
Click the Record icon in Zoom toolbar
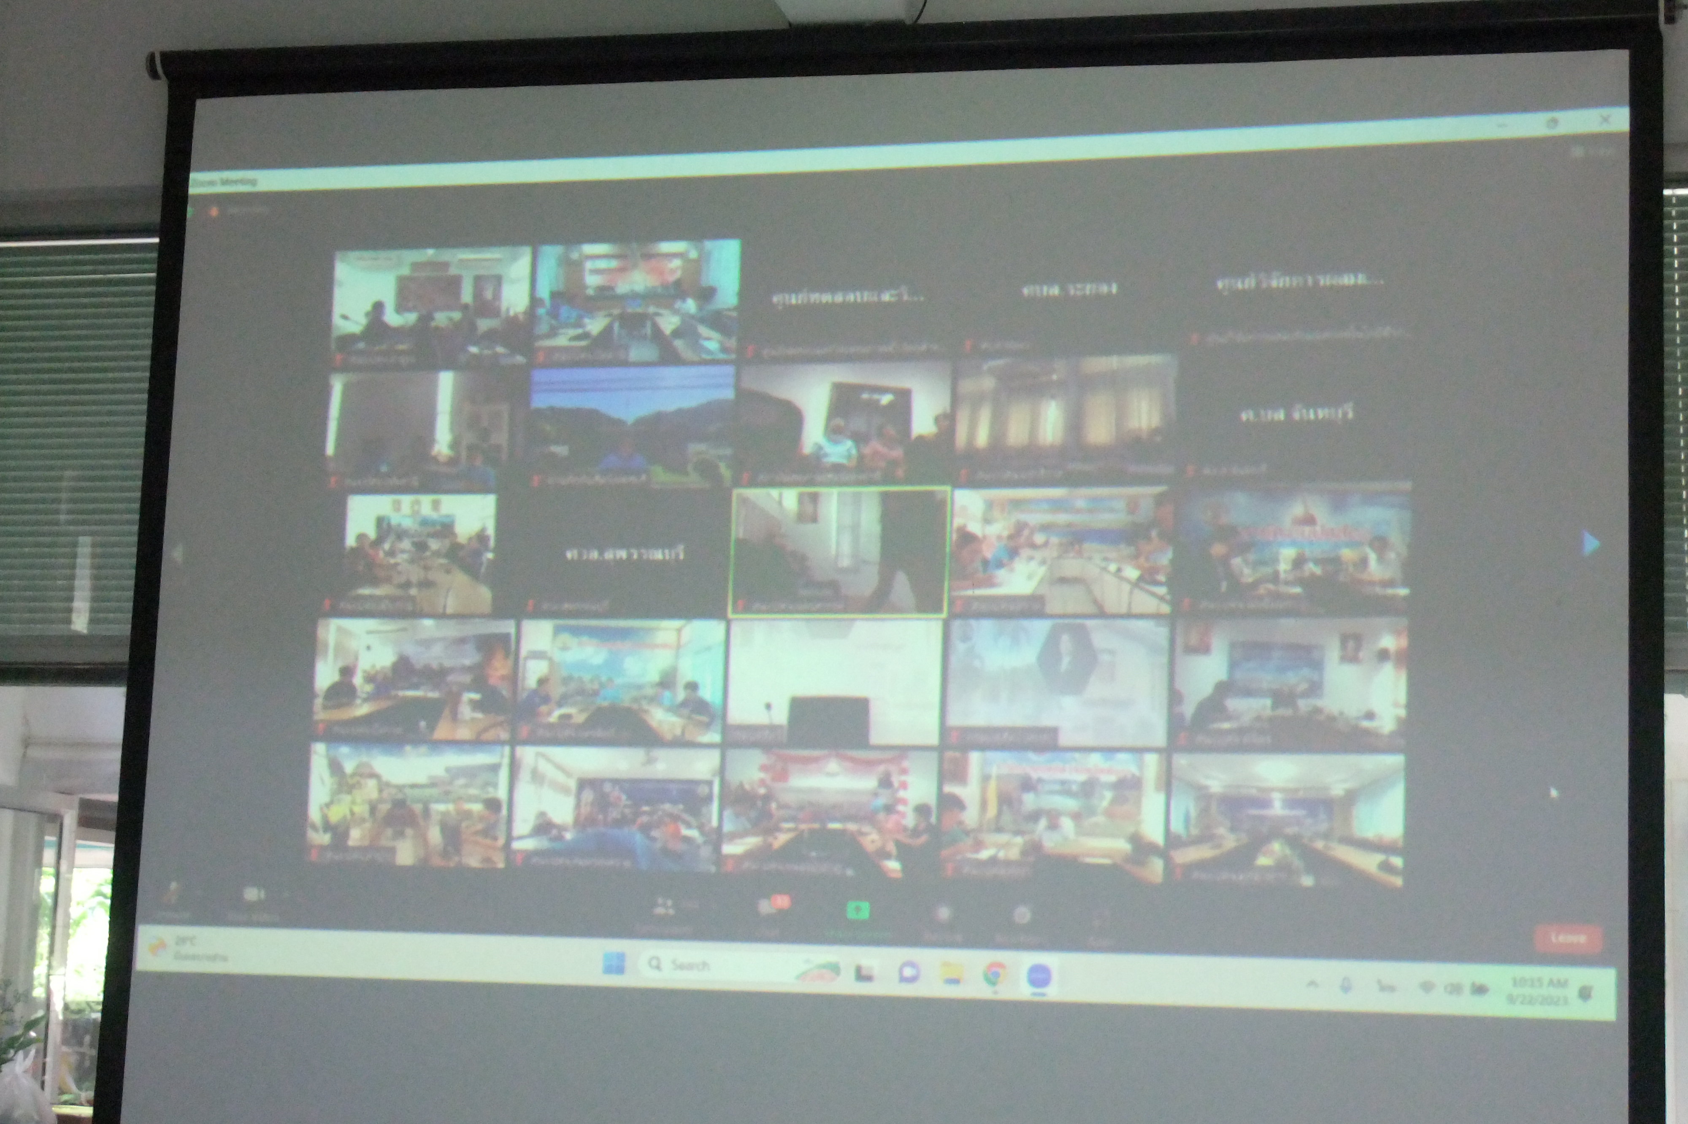[x=943, y=922]
